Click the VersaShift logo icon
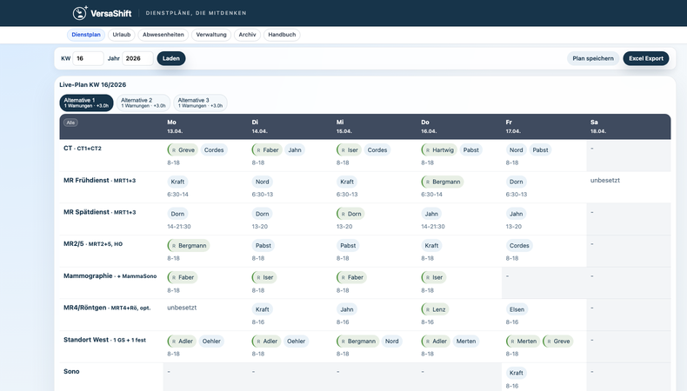The image size is (687, 391). coord(80,13)
